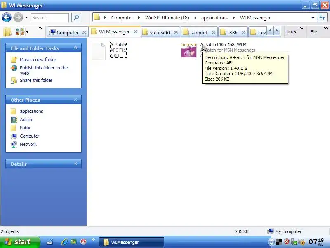Collapse the Other Places panel

coord(76,100)
